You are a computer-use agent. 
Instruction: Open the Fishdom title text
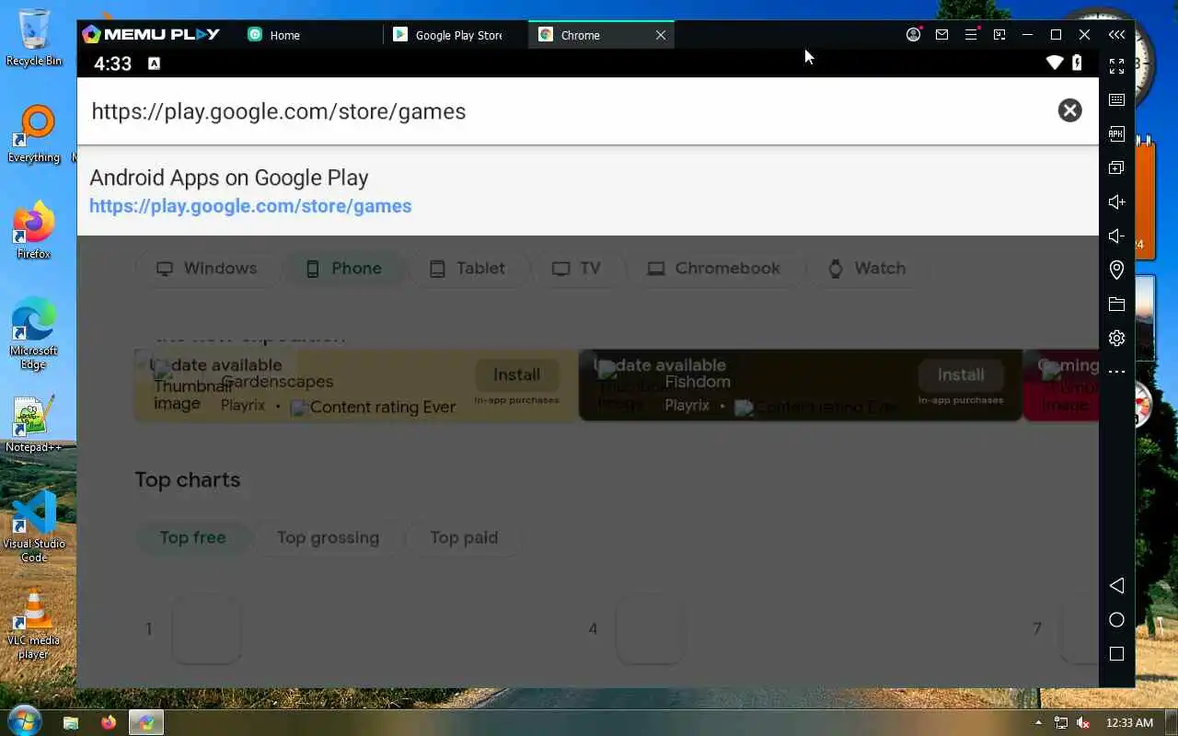point(698,382)
